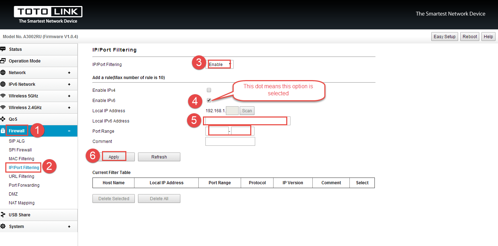Click the USB Share icon

[3, 215]
